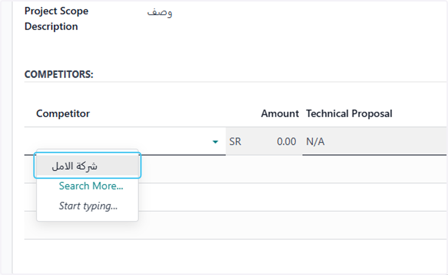
Task: Select the empty row right of Search More...
Action: pos(293,197)
